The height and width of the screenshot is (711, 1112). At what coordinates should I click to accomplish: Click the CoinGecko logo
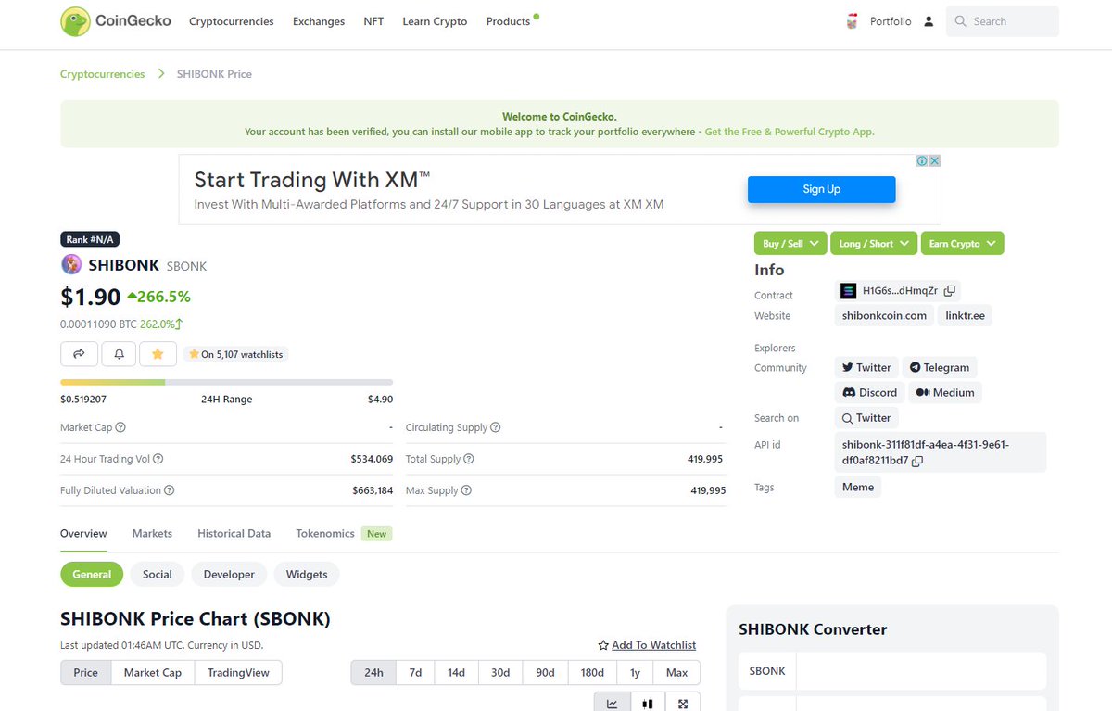116,21
